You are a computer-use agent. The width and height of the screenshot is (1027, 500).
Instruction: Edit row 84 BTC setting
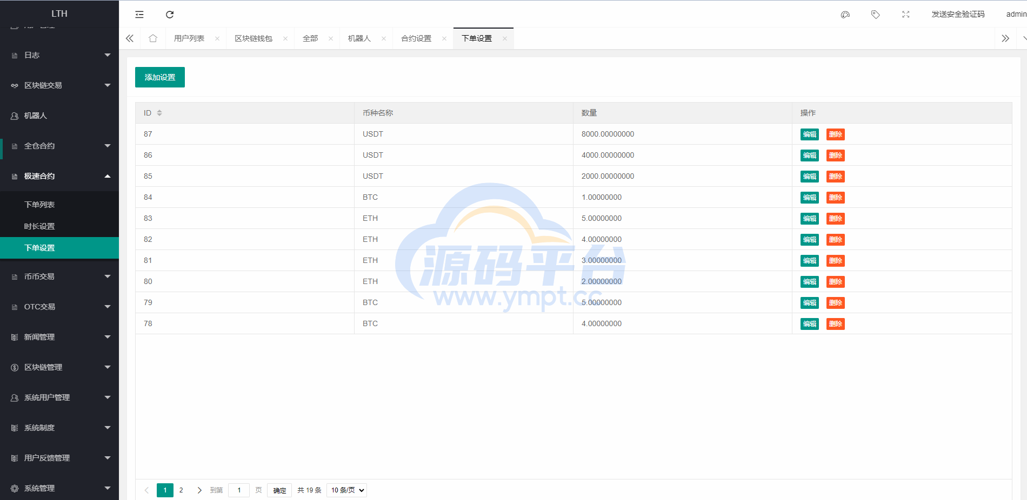(810, 198)
